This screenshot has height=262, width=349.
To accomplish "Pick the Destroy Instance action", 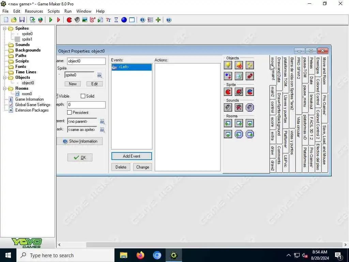I will click(x=239, y=76).
